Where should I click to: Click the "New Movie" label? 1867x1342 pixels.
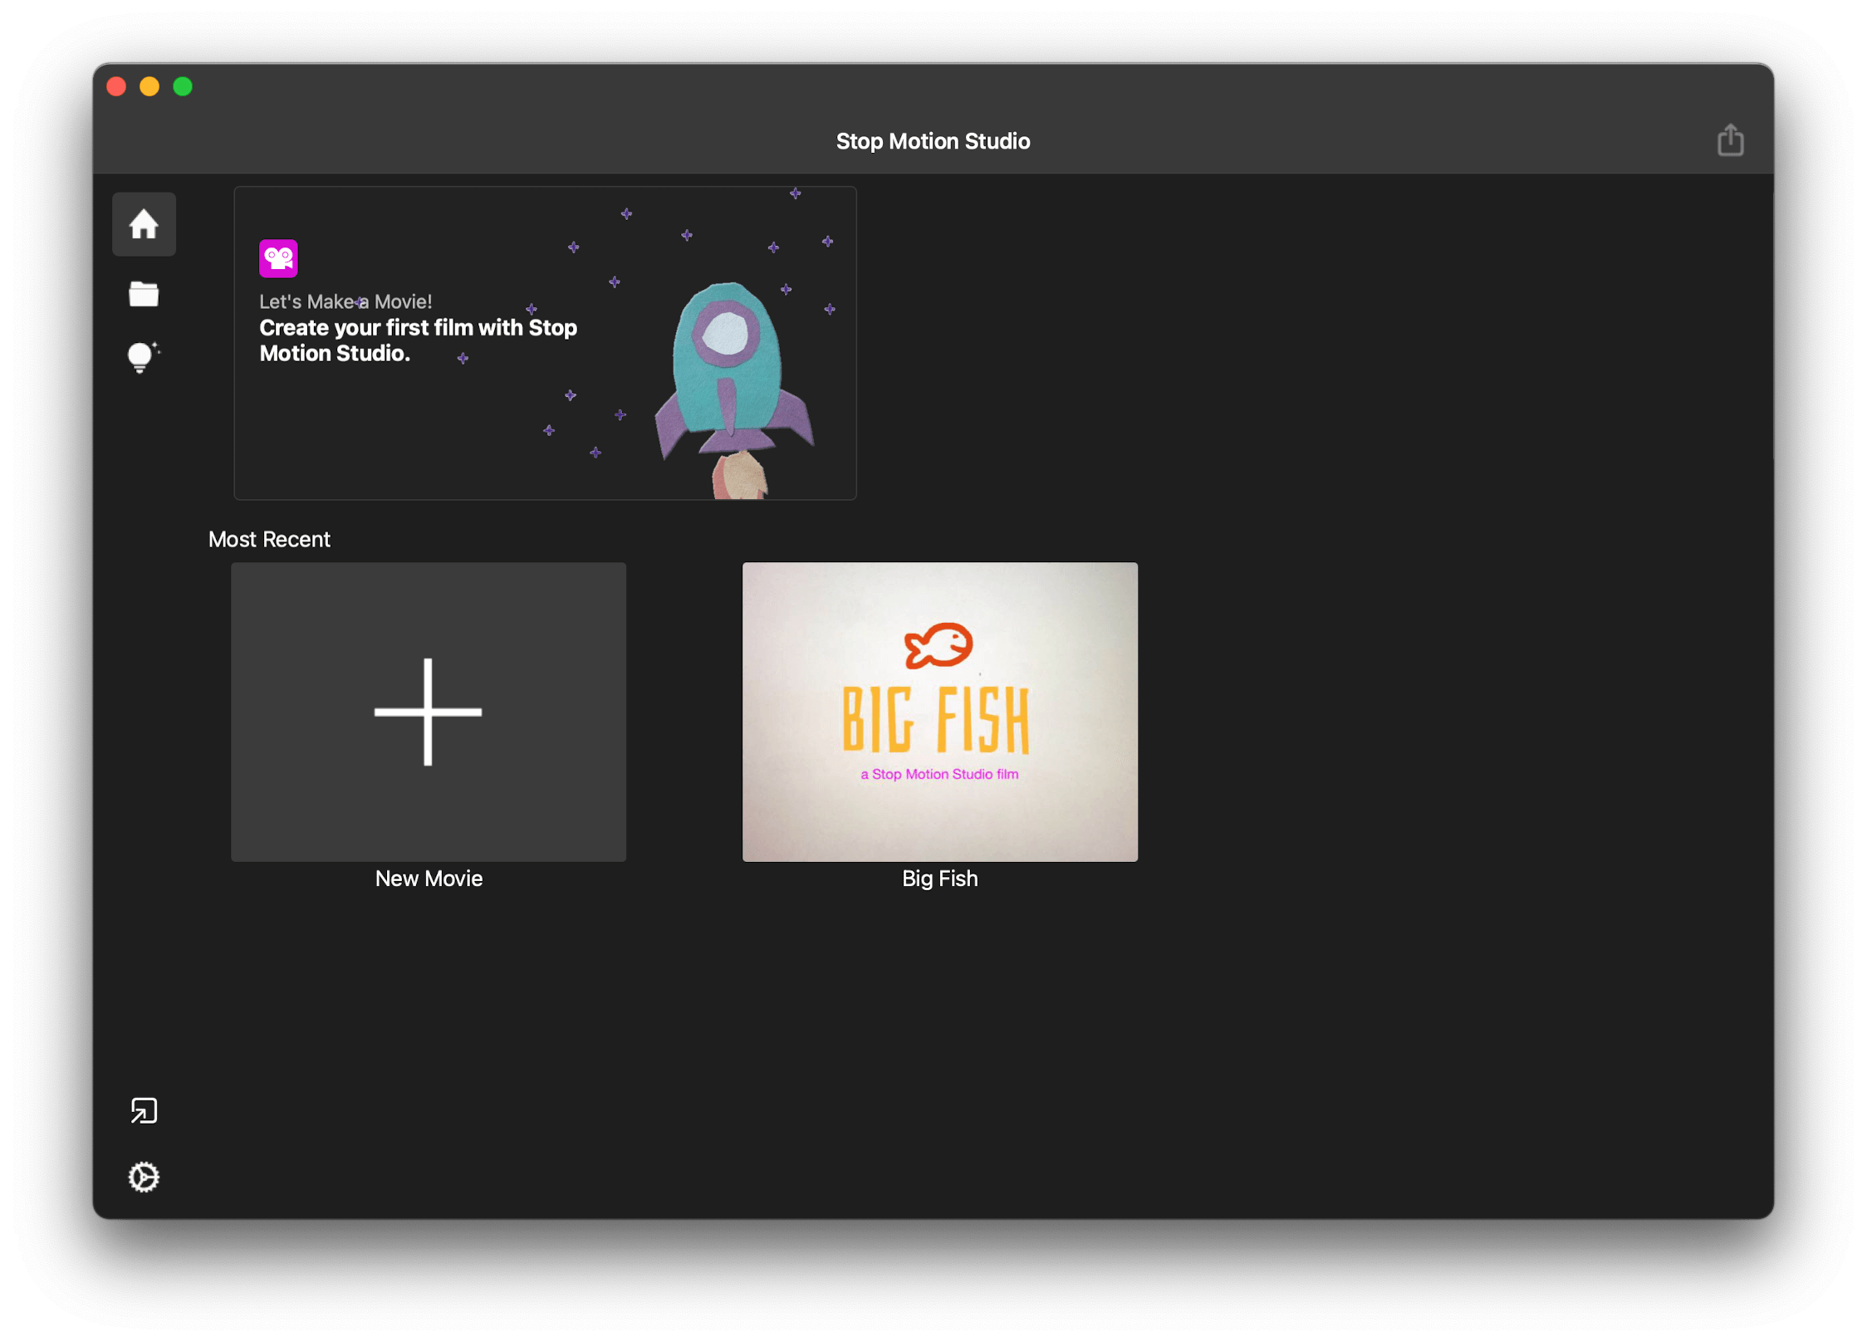pyautogui.click(x=429, y=879)
